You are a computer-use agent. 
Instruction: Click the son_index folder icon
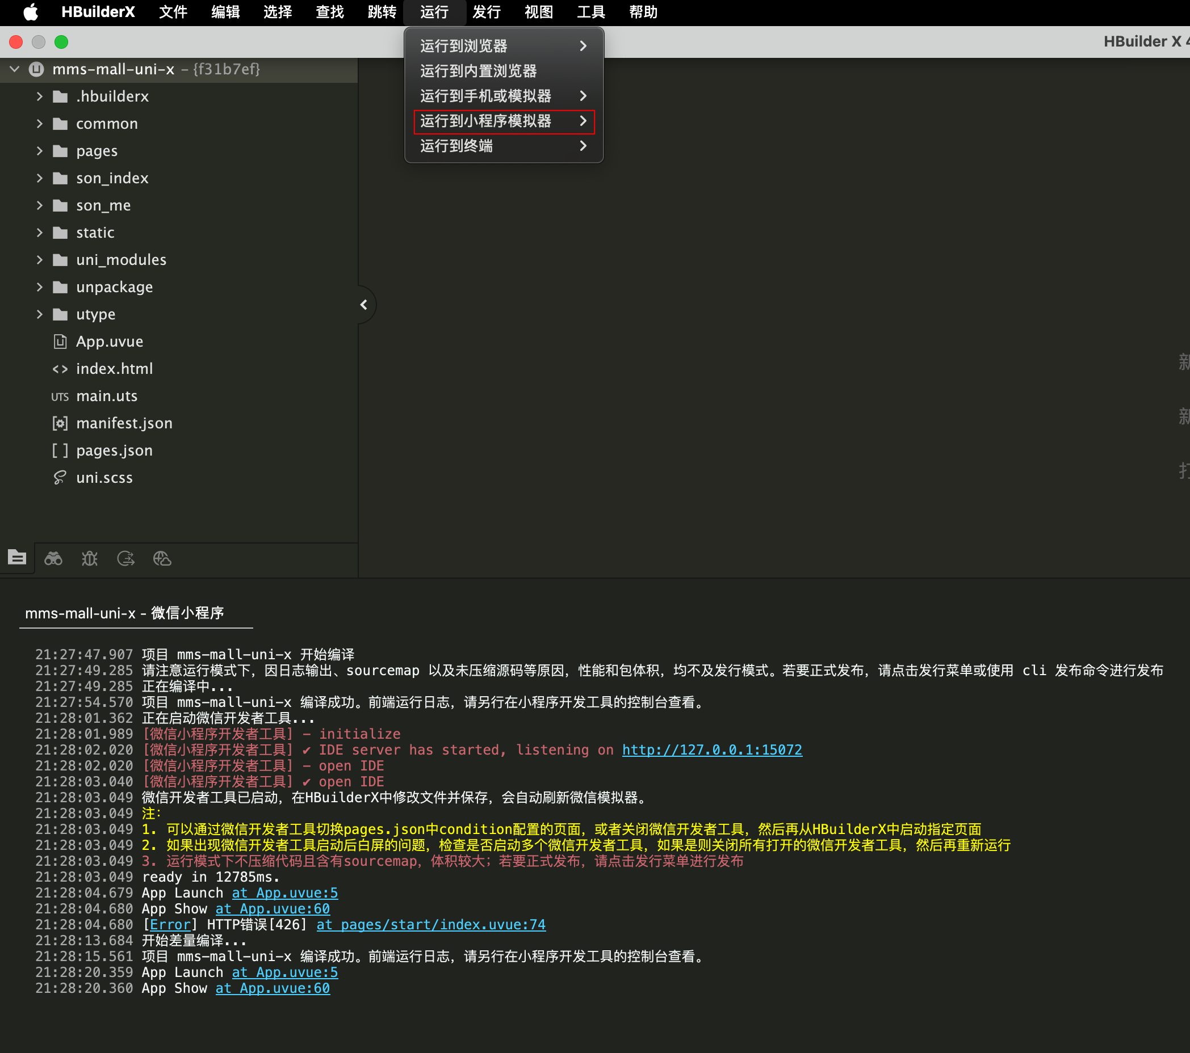tap(60, 178)
